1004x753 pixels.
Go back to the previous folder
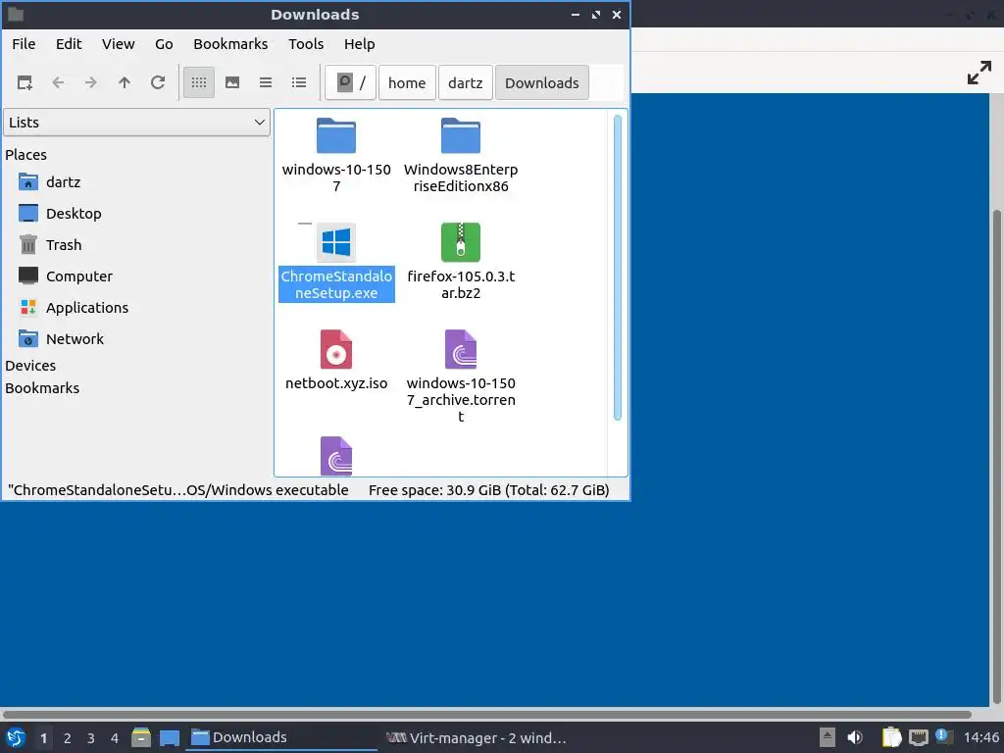[58, 82]
